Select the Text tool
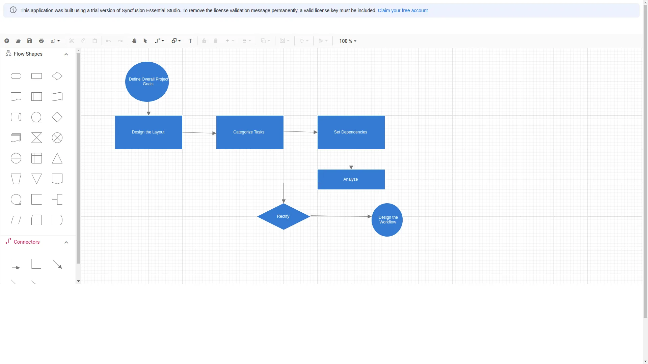648x364 pixels. pos(190,41)
